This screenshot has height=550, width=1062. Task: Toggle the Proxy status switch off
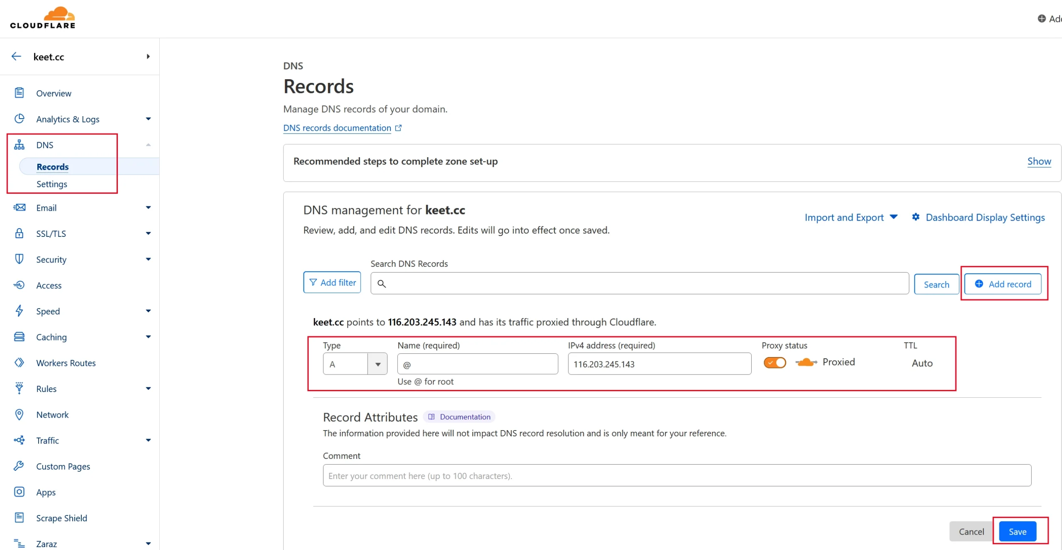(775, 363)
